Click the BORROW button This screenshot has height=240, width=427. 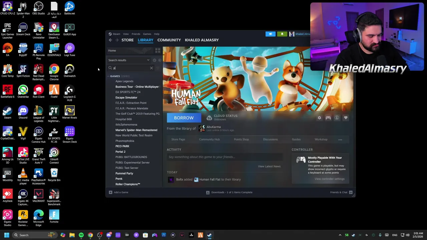pos(184,118)
